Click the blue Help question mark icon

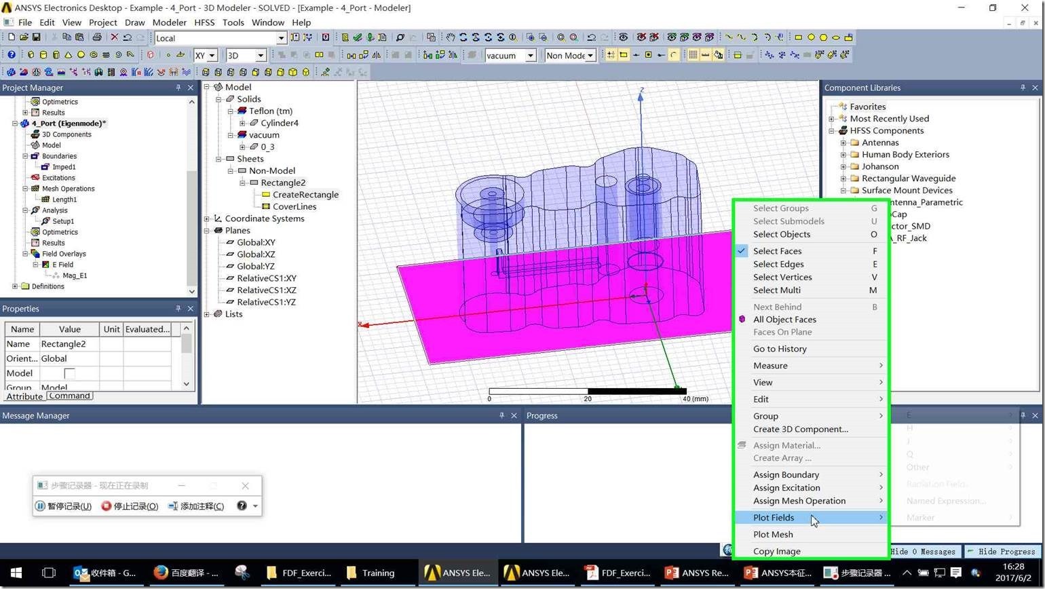click(x=12, y=55)
